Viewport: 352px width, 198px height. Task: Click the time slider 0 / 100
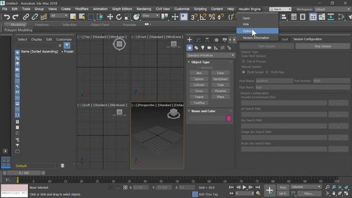tap(24, 173)
